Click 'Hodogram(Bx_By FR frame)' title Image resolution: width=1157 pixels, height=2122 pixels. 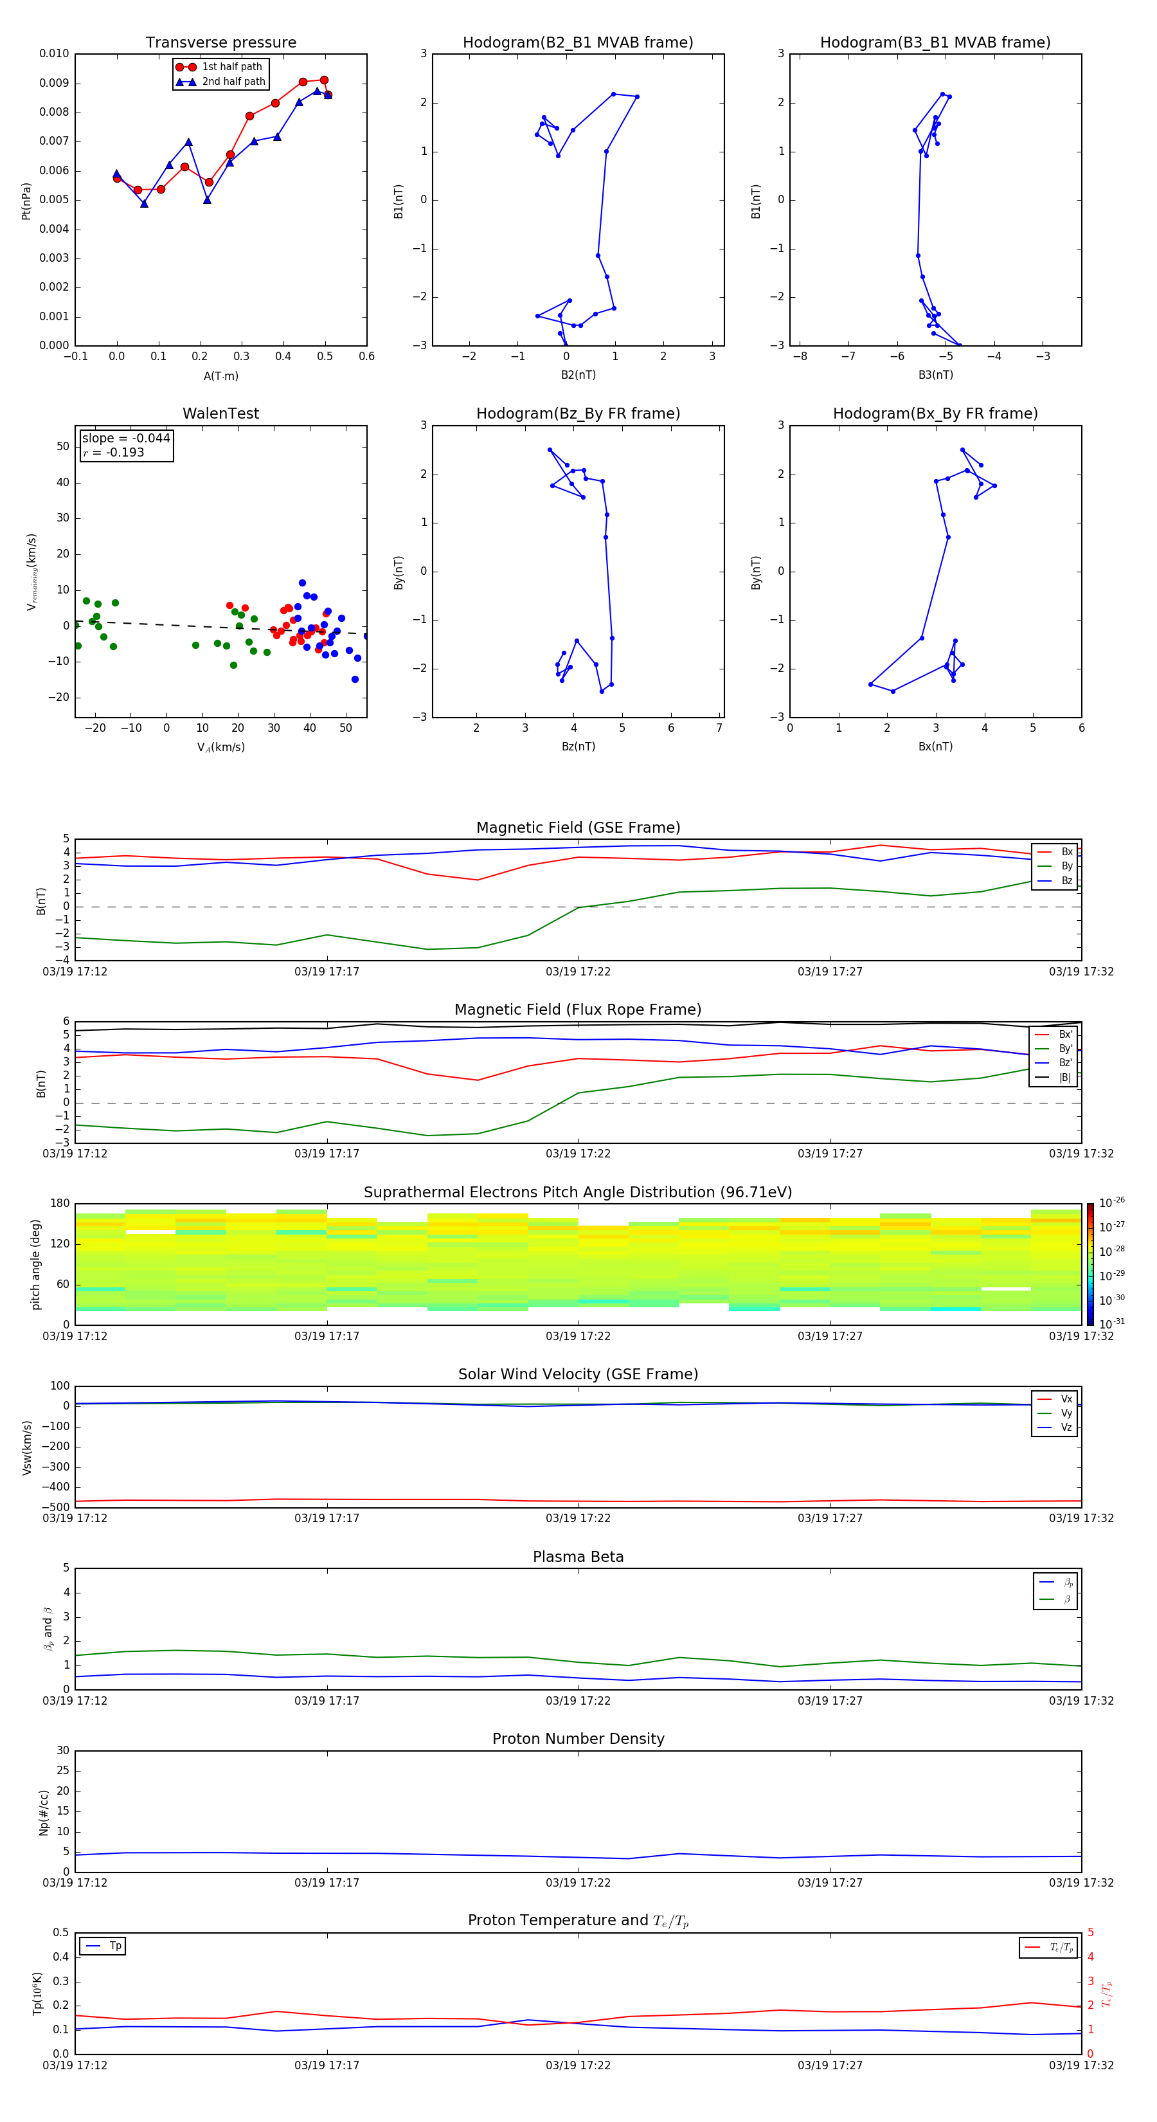pyautogui.click(x=935, y=413)
